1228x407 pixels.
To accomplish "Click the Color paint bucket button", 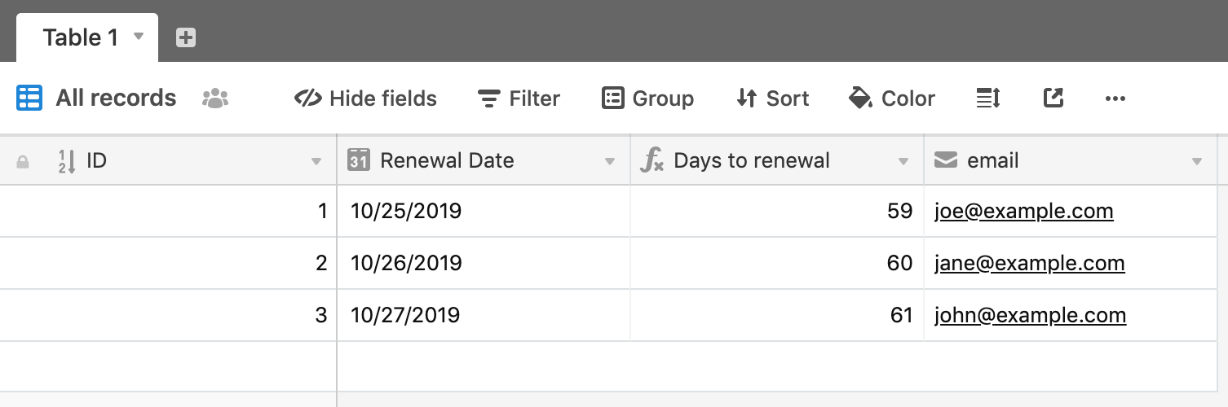I will [x=892, y=98].
